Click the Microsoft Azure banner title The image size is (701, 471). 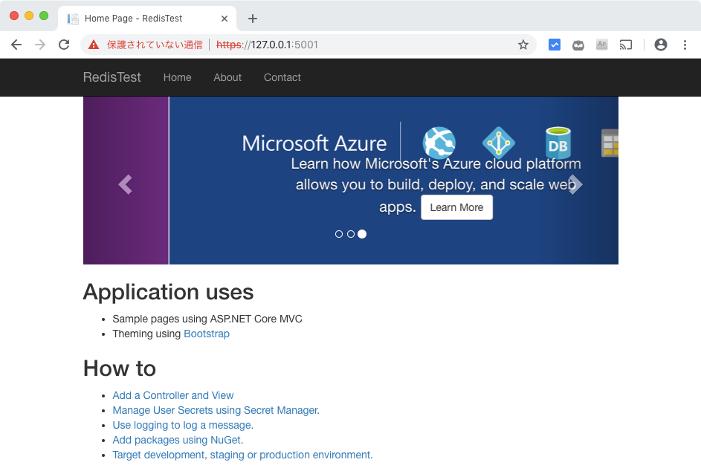[x=314, y=143]
